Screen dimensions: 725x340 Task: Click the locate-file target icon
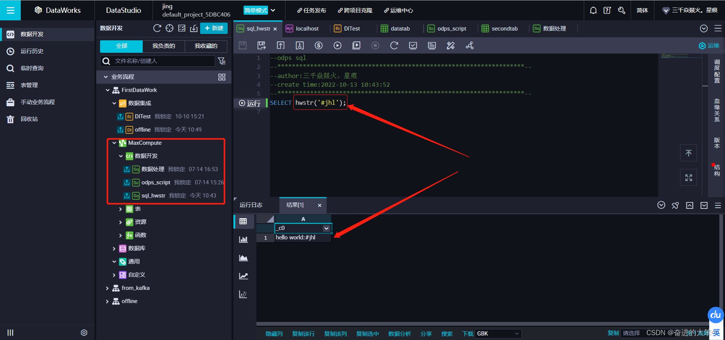(x=170, y=28)
